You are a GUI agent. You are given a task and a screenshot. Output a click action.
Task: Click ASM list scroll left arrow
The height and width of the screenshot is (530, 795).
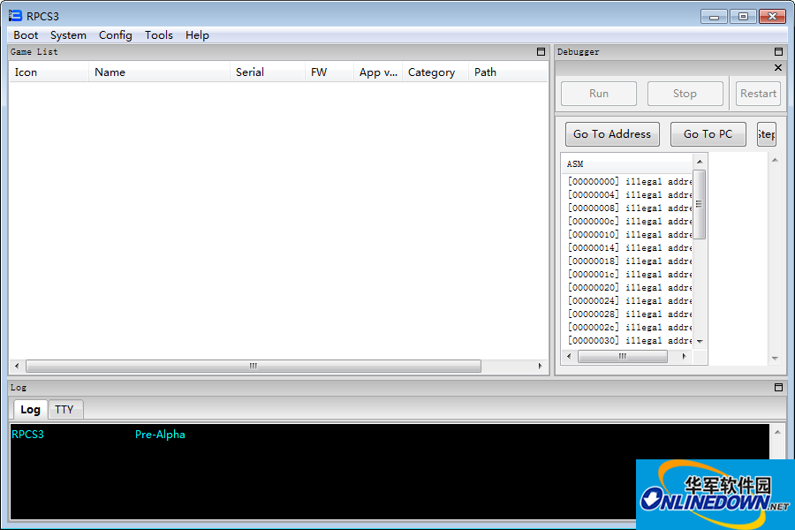coord(569,357)
